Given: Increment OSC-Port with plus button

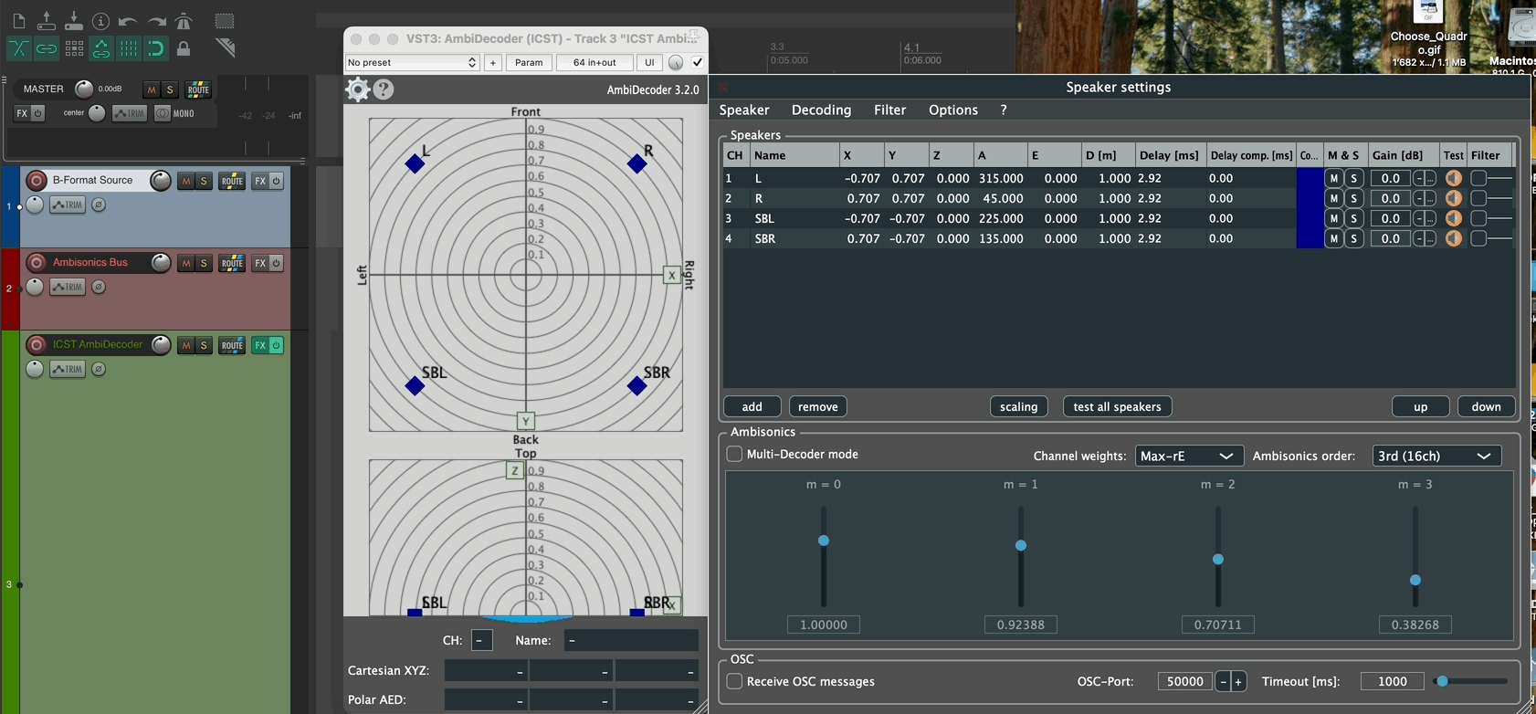Looking at the screenshot, I should (x=1238, y=681).
